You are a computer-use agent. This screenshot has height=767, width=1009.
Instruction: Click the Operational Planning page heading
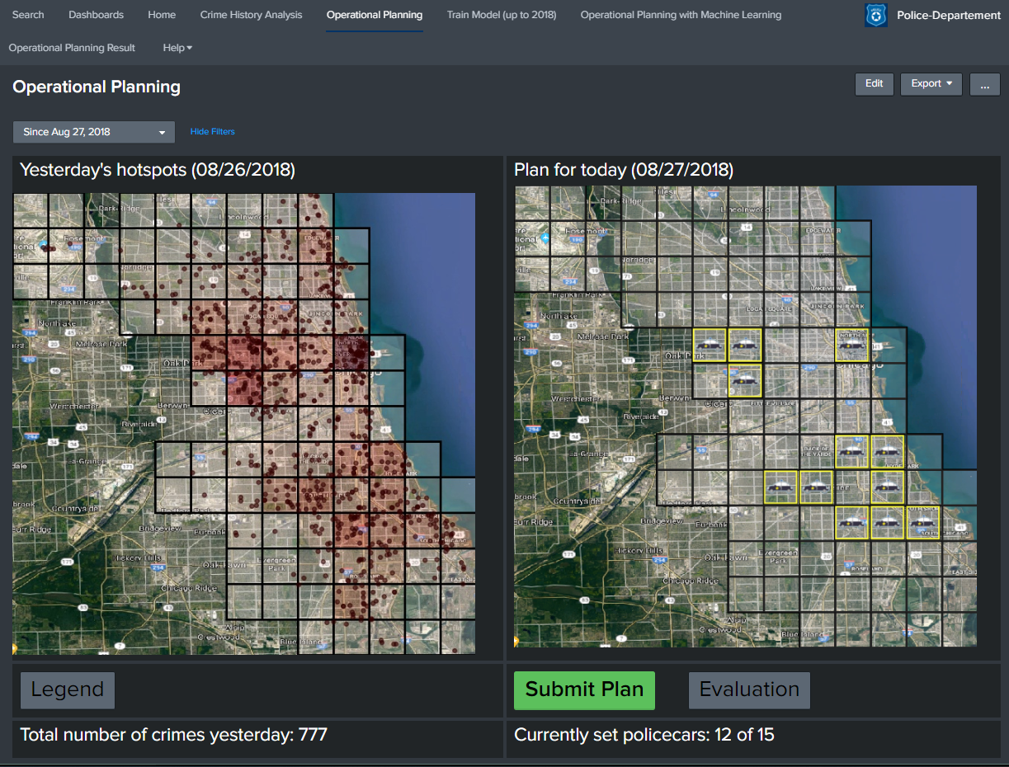pyautogui.click(x=97, y=87)
